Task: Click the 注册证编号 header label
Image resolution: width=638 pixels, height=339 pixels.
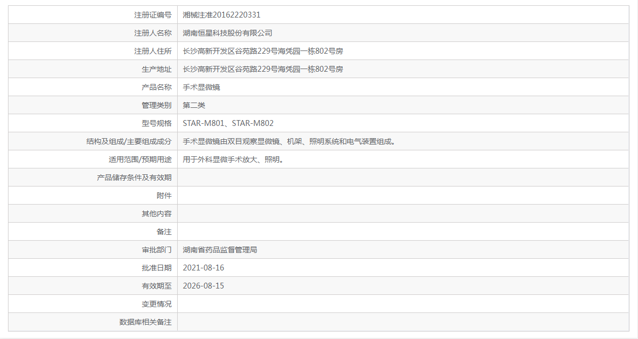Action: pyautogui.click(x=153, y=15)
